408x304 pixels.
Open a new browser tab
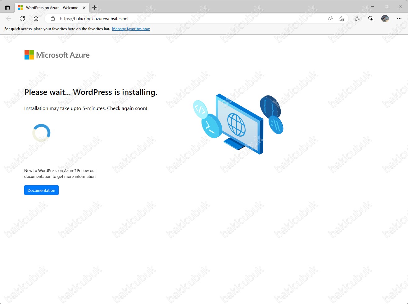(94, 7)
